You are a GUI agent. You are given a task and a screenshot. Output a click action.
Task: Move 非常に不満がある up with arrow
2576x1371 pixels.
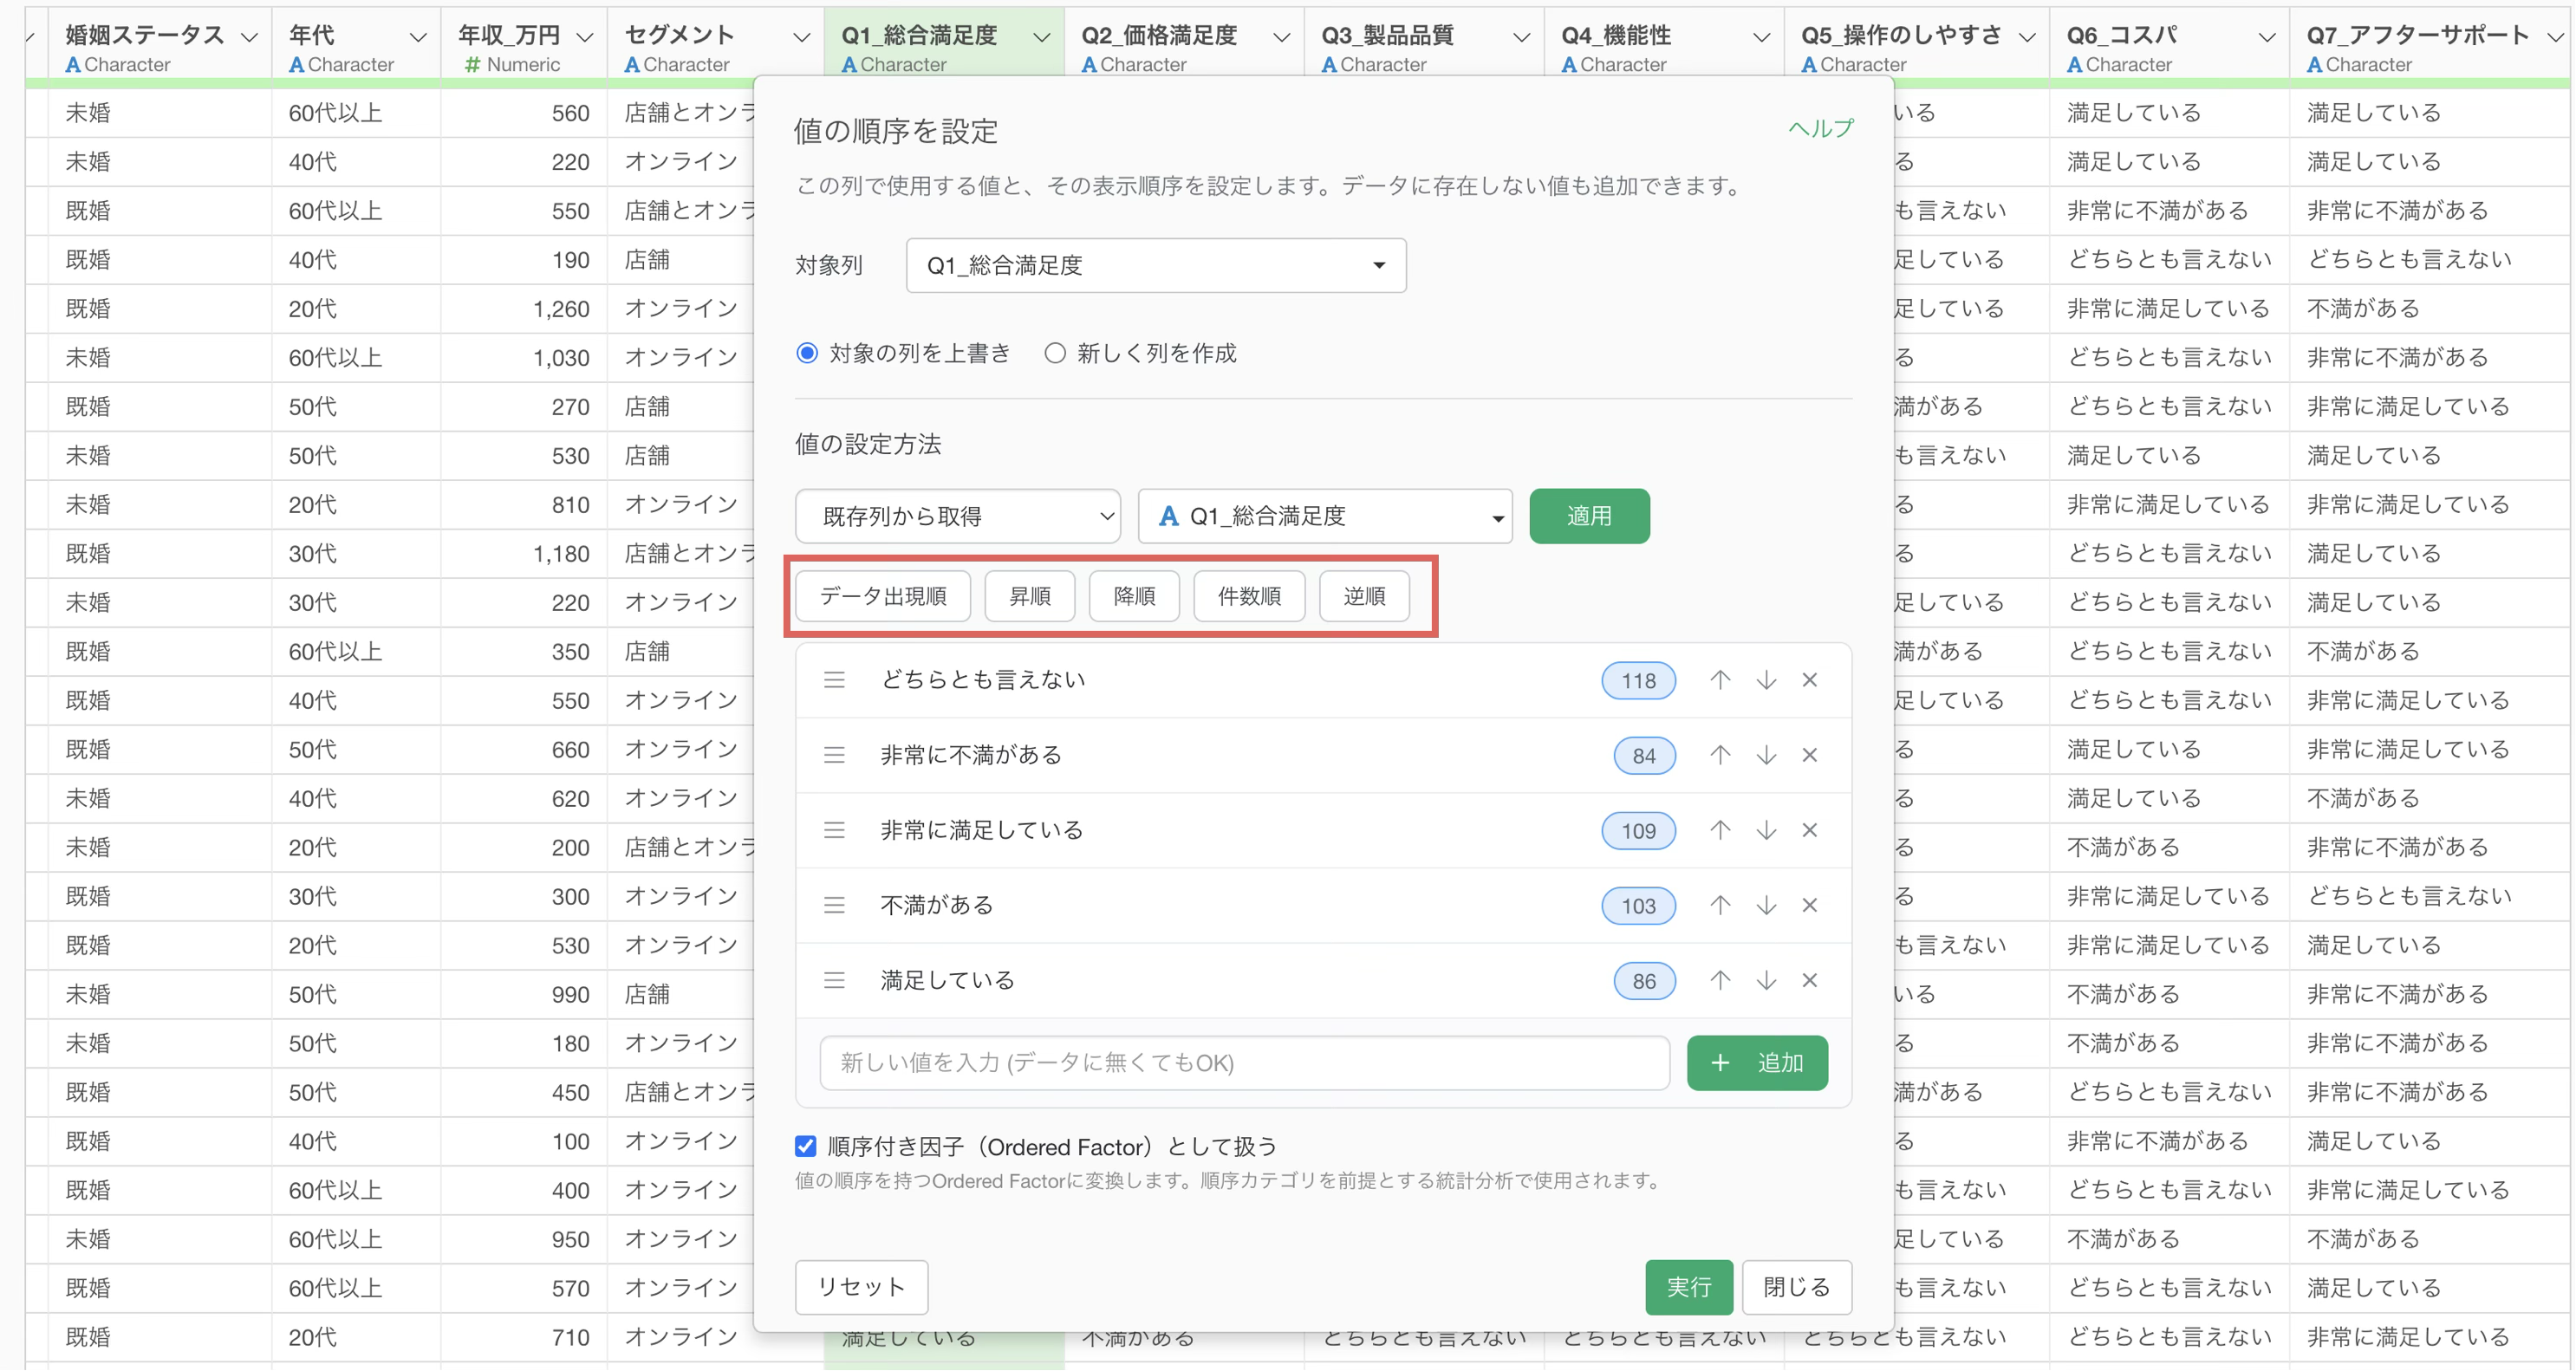click(1719, 755)
